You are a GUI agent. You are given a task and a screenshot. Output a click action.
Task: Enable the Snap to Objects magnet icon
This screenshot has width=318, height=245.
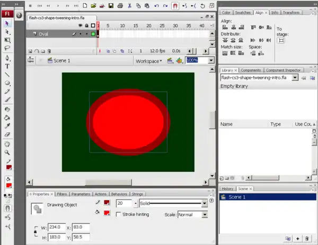(175, 6)
